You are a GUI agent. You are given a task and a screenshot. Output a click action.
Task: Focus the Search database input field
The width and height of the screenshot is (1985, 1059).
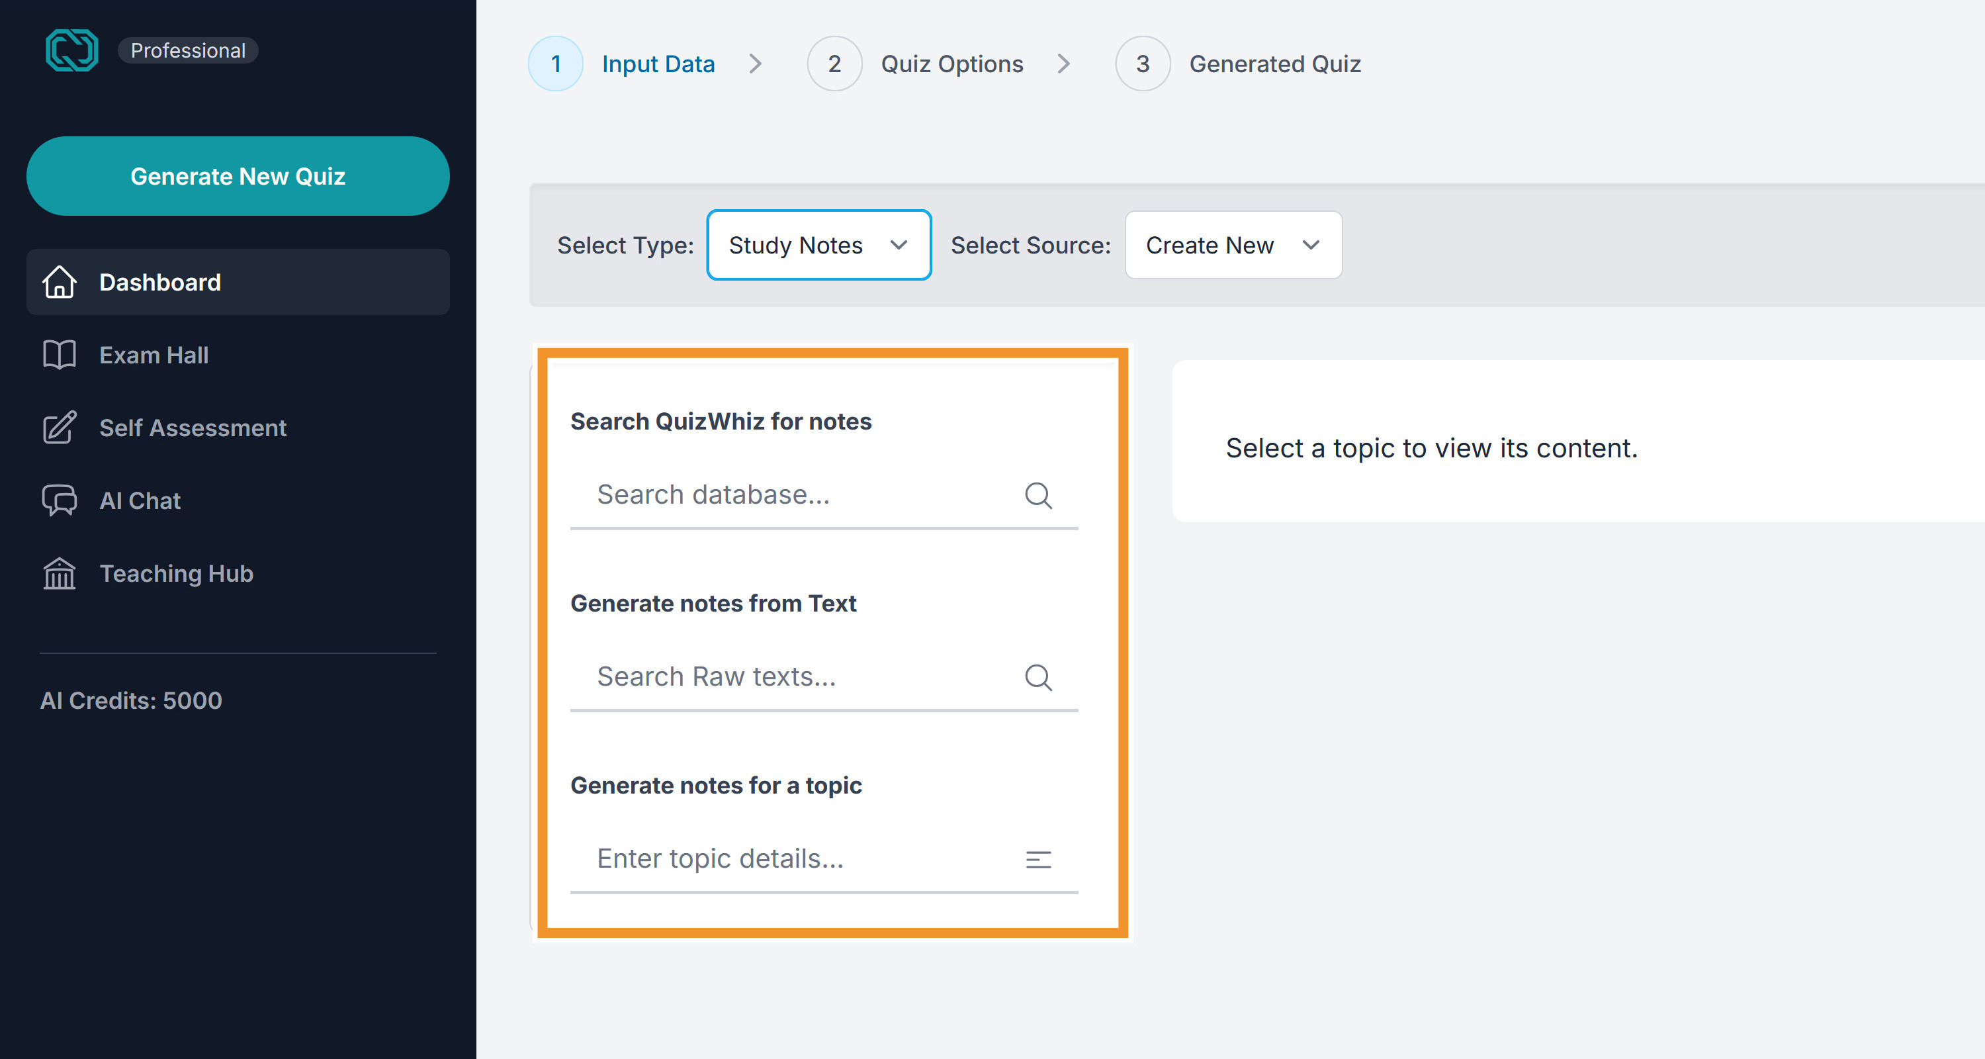point(824,495)
